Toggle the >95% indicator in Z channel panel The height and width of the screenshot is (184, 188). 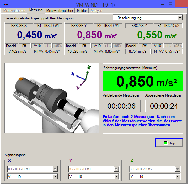pyautogui.click(x=177, y=46)
